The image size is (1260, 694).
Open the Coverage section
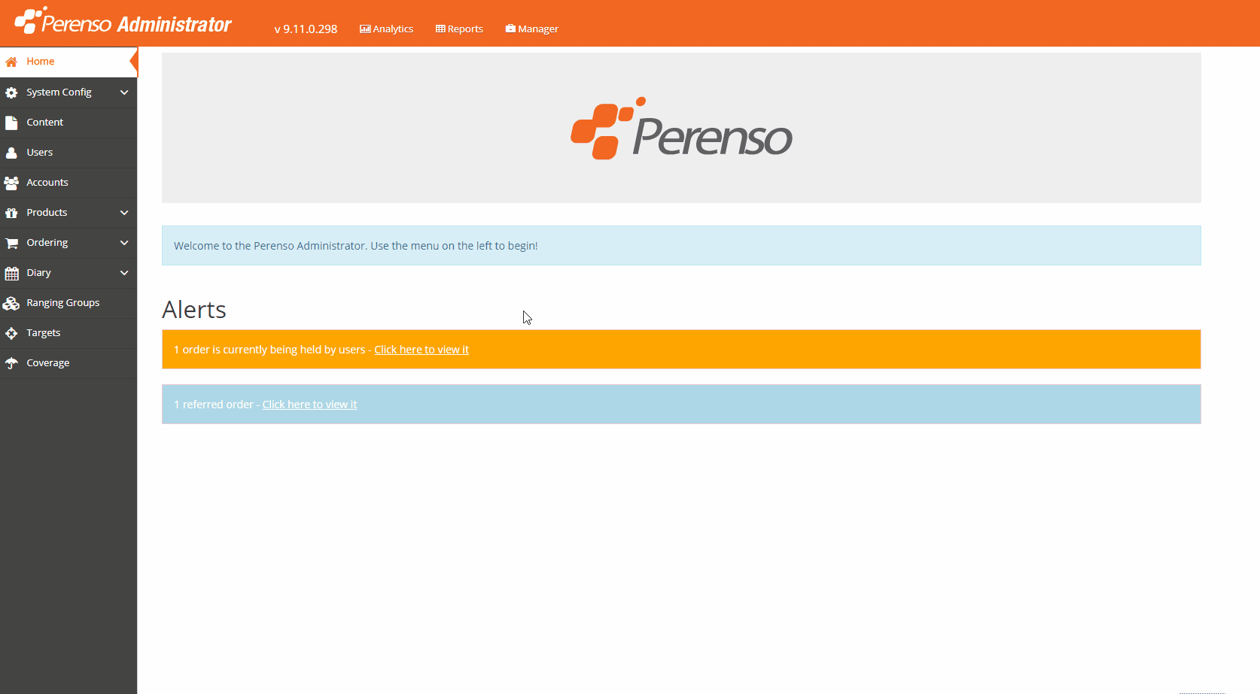68,363
